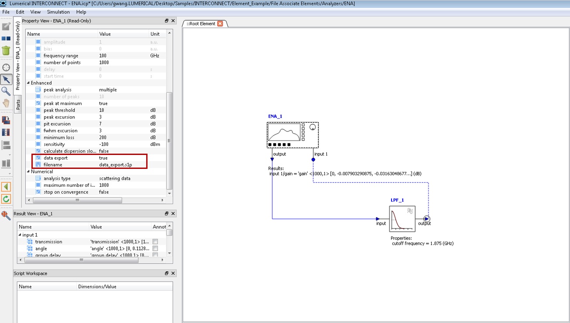The image size is (570, 323).
Task: Open the Simulation menu
Action: (58, 12)
